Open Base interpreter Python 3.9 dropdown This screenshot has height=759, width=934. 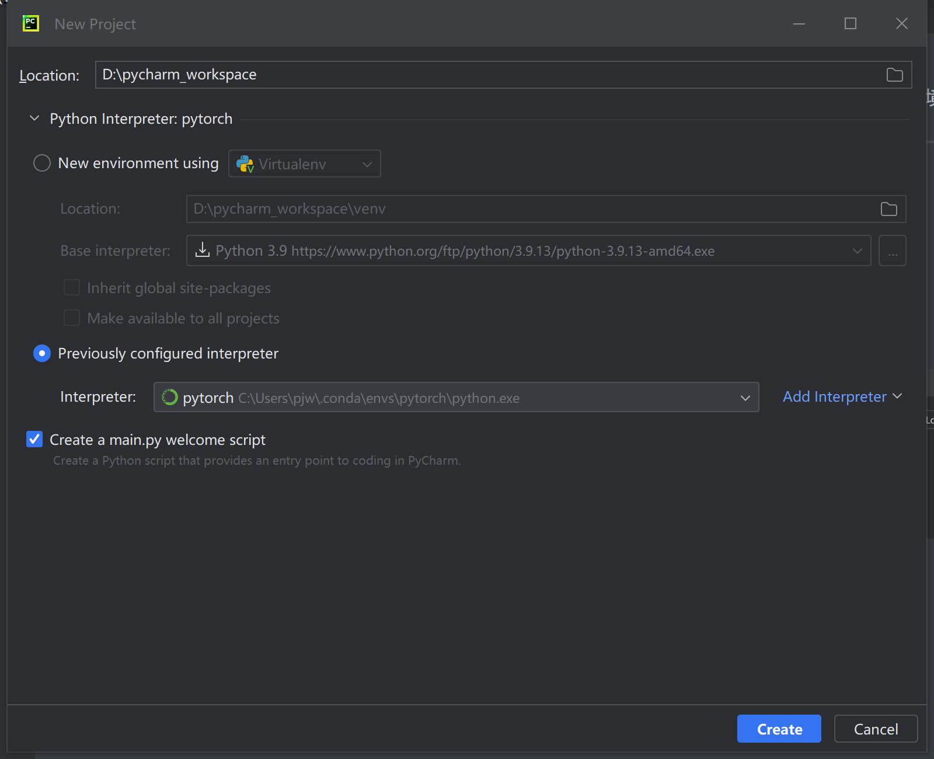point(529,250)
